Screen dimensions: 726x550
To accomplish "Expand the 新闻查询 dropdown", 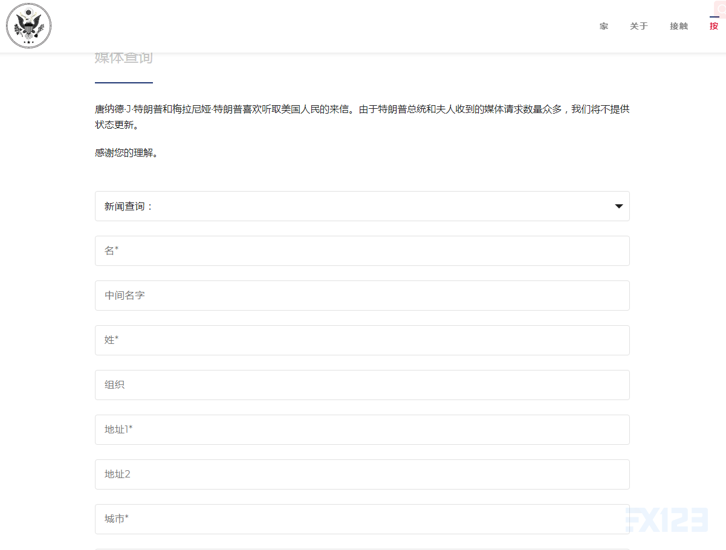I will [x=362, y=206].
